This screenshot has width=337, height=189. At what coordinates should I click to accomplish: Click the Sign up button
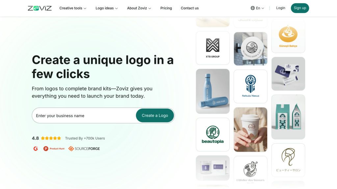click(x=300, y=8)
